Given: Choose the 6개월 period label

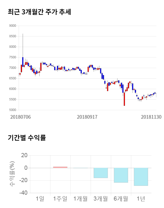Looking at the screenshot, I should (x=121, y=198).
